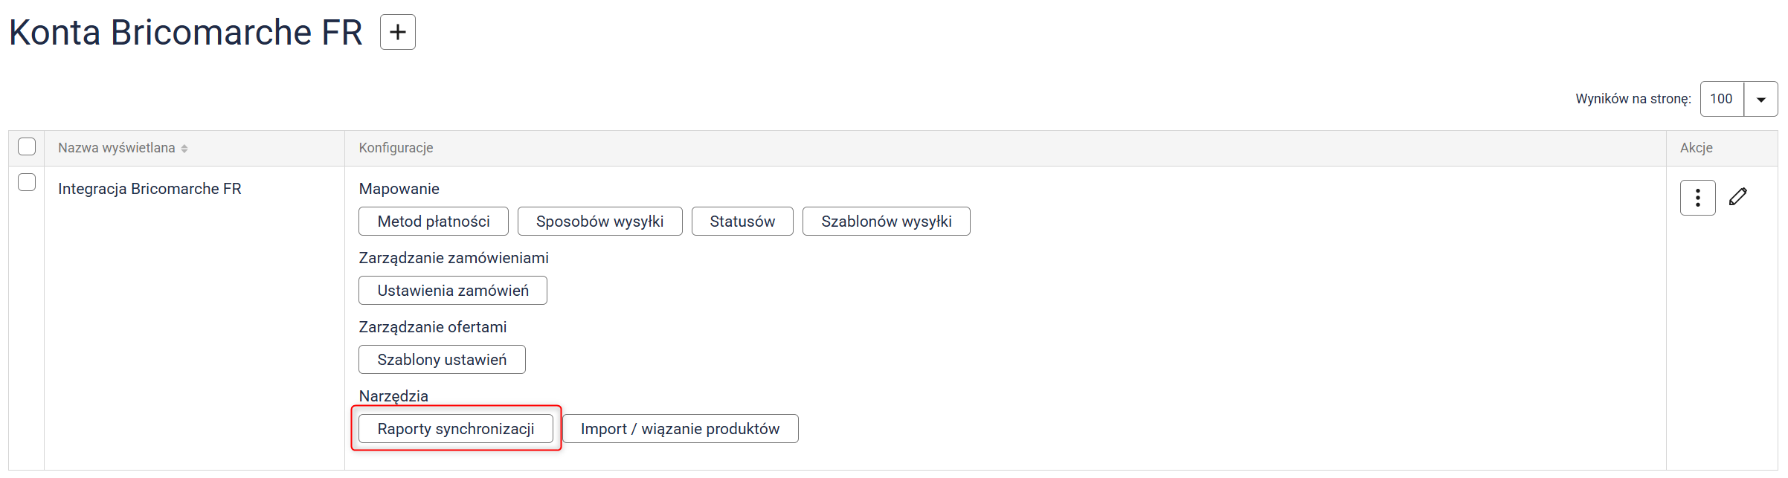
Task: Click the results per page field showing 100
Action: [1721, 99]
